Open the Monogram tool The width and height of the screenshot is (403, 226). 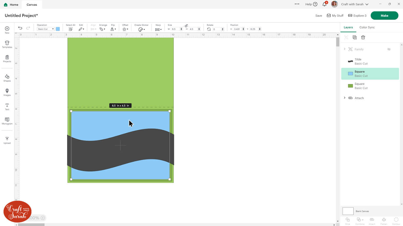(7, 121)
